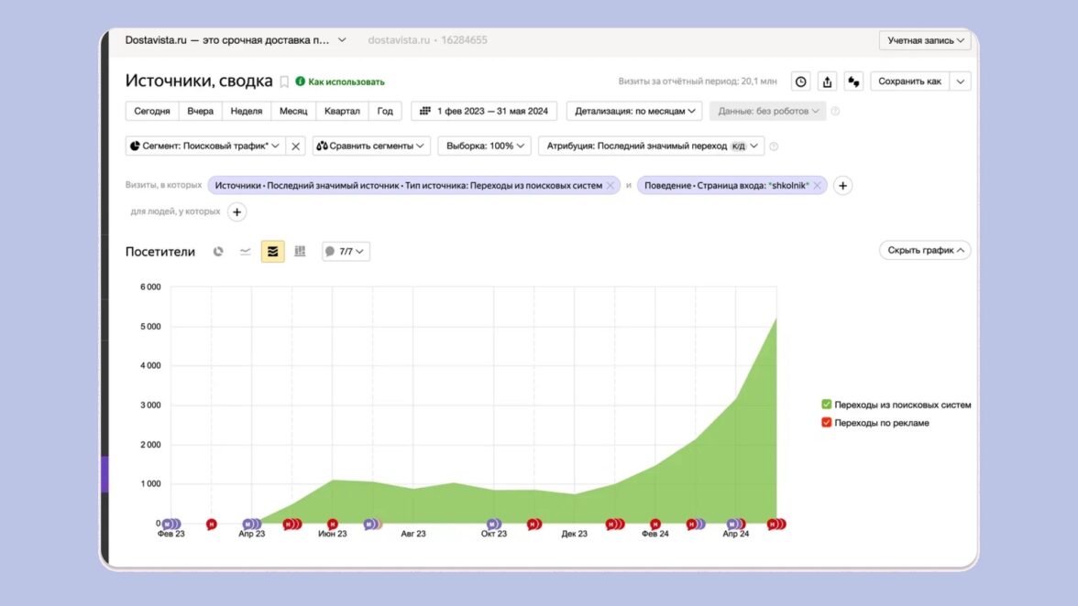Toggle Переходы по рекламе legend checkbox

[x=827, y=423]
